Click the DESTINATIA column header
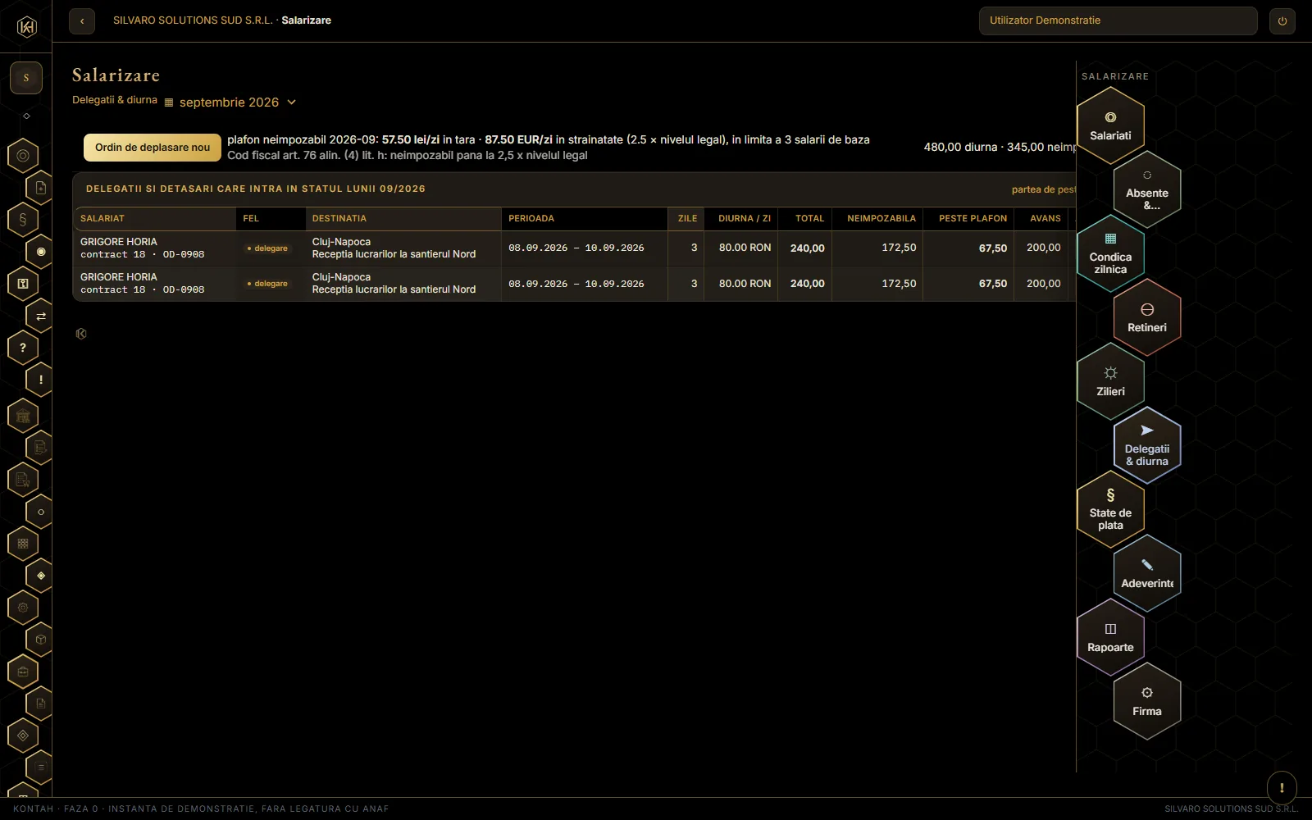The height and width of the screenshot is (820, 1312). click(x=403, y=218)
